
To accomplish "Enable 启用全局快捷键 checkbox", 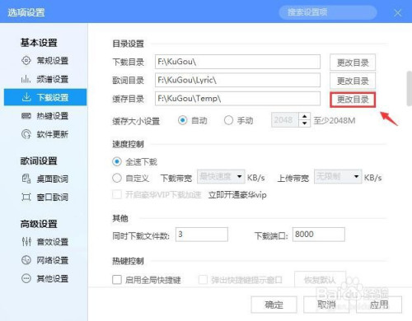I will pos(117,280).
